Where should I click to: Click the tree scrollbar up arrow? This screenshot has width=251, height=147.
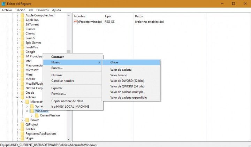69,16
